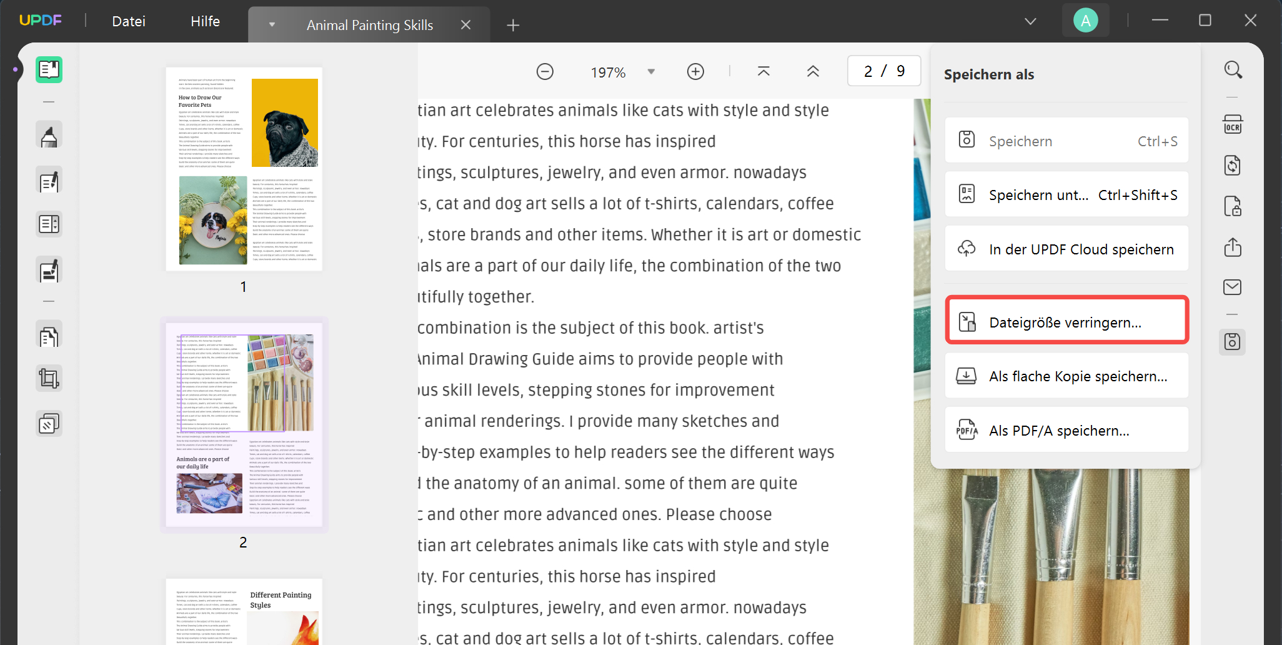Viewport: 1282px width, 645px height.
Task: Select page 2 thumbnail
Action: (244, 424)
